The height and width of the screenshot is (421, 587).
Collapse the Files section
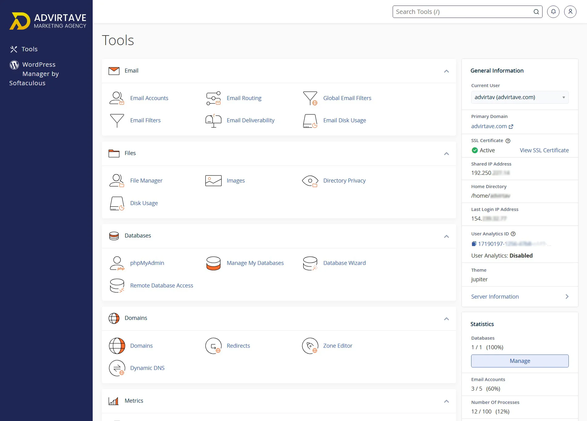(x=446, y=154)
